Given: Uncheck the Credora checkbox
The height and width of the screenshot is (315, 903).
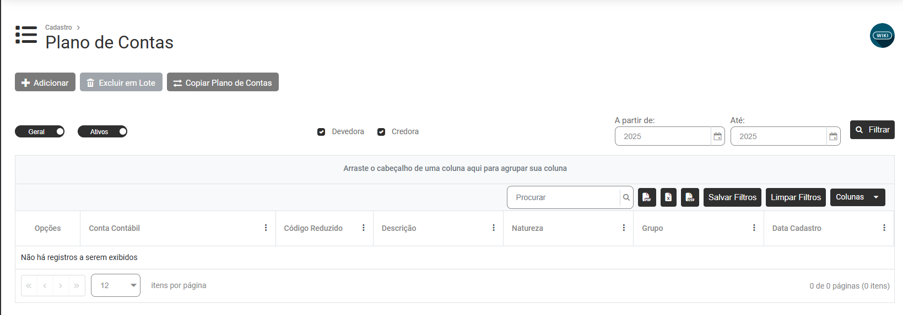Looking at the screenshot, I should click(381, 132).
